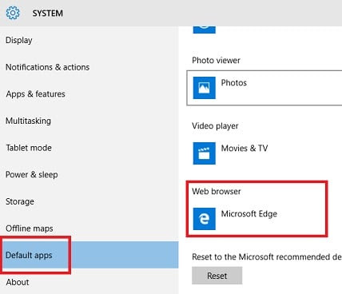Image resolution: width=342 pixels, height=294 pixels.
Task: Select Apps & features in sidebar
Action: pos(89,94)
